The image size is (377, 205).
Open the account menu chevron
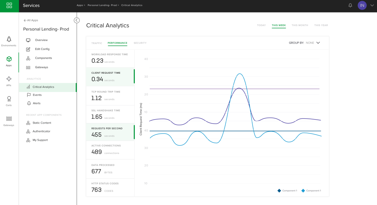click(372, 5)
